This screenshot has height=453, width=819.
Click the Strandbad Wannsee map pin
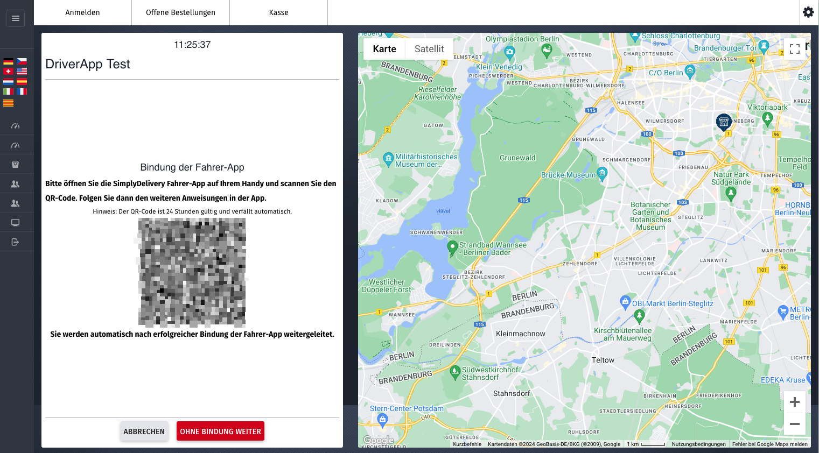point(452,248)
